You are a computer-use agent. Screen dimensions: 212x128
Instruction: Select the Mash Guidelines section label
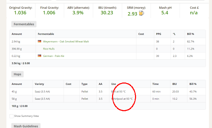(26, 126)
